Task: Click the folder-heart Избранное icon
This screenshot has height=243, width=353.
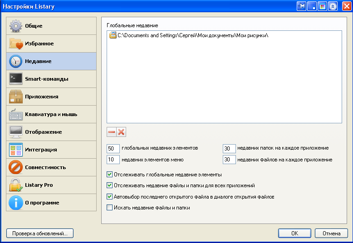Action: 16,44
